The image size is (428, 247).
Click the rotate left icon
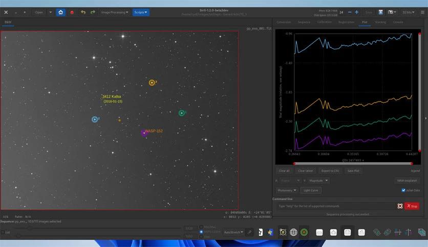[x=377, y=232]
